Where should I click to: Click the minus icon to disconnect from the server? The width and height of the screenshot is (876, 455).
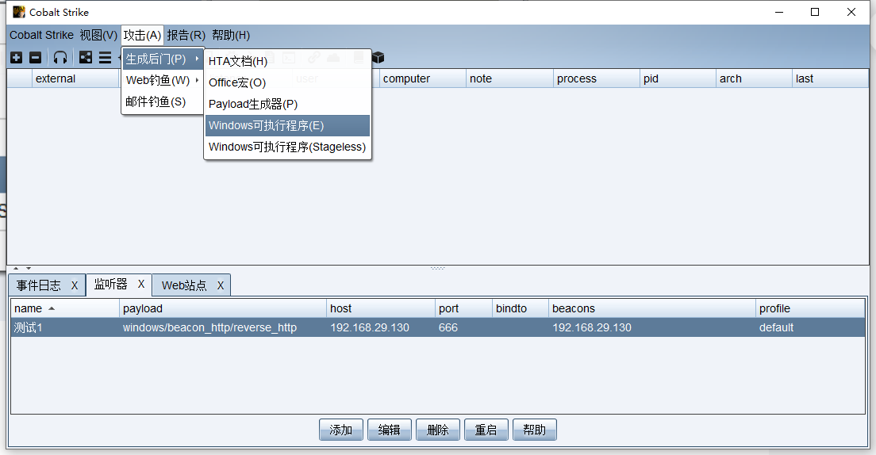tap(35, 58)
